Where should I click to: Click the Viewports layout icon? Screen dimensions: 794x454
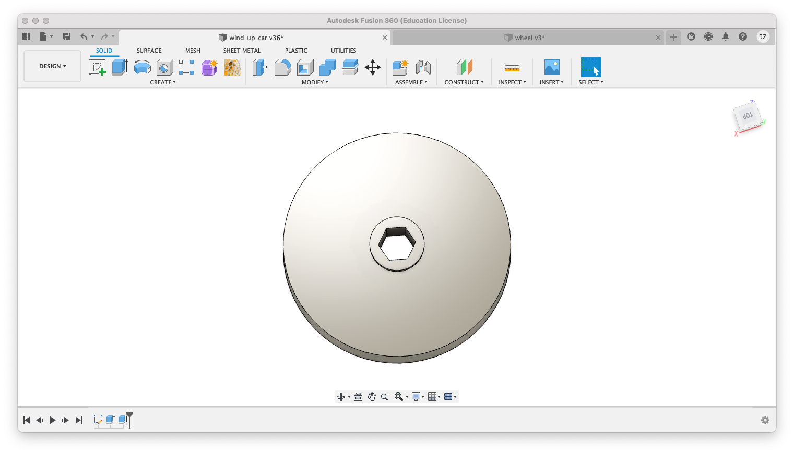(448, 397)
